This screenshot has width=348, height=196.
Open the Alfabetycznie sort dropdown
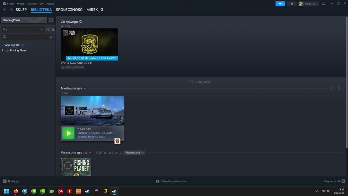pos(134,153)
